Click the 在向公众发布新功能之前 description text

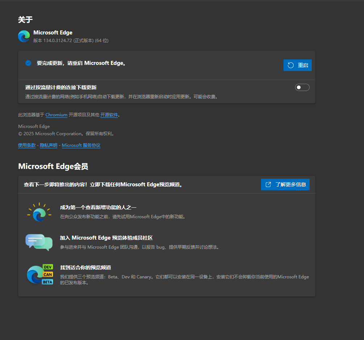point(123,217)
